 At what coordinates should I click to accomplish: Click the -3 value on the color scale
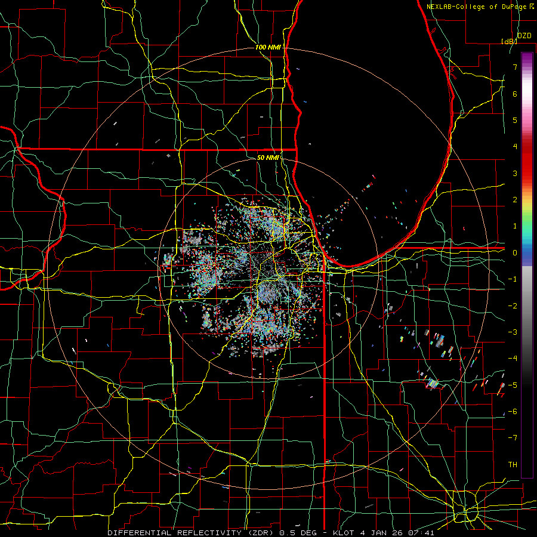513,332
